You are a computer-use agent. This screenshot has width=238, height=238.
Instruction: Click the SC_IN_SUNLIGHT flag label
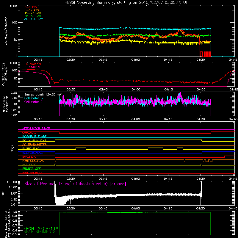[34, 140]
